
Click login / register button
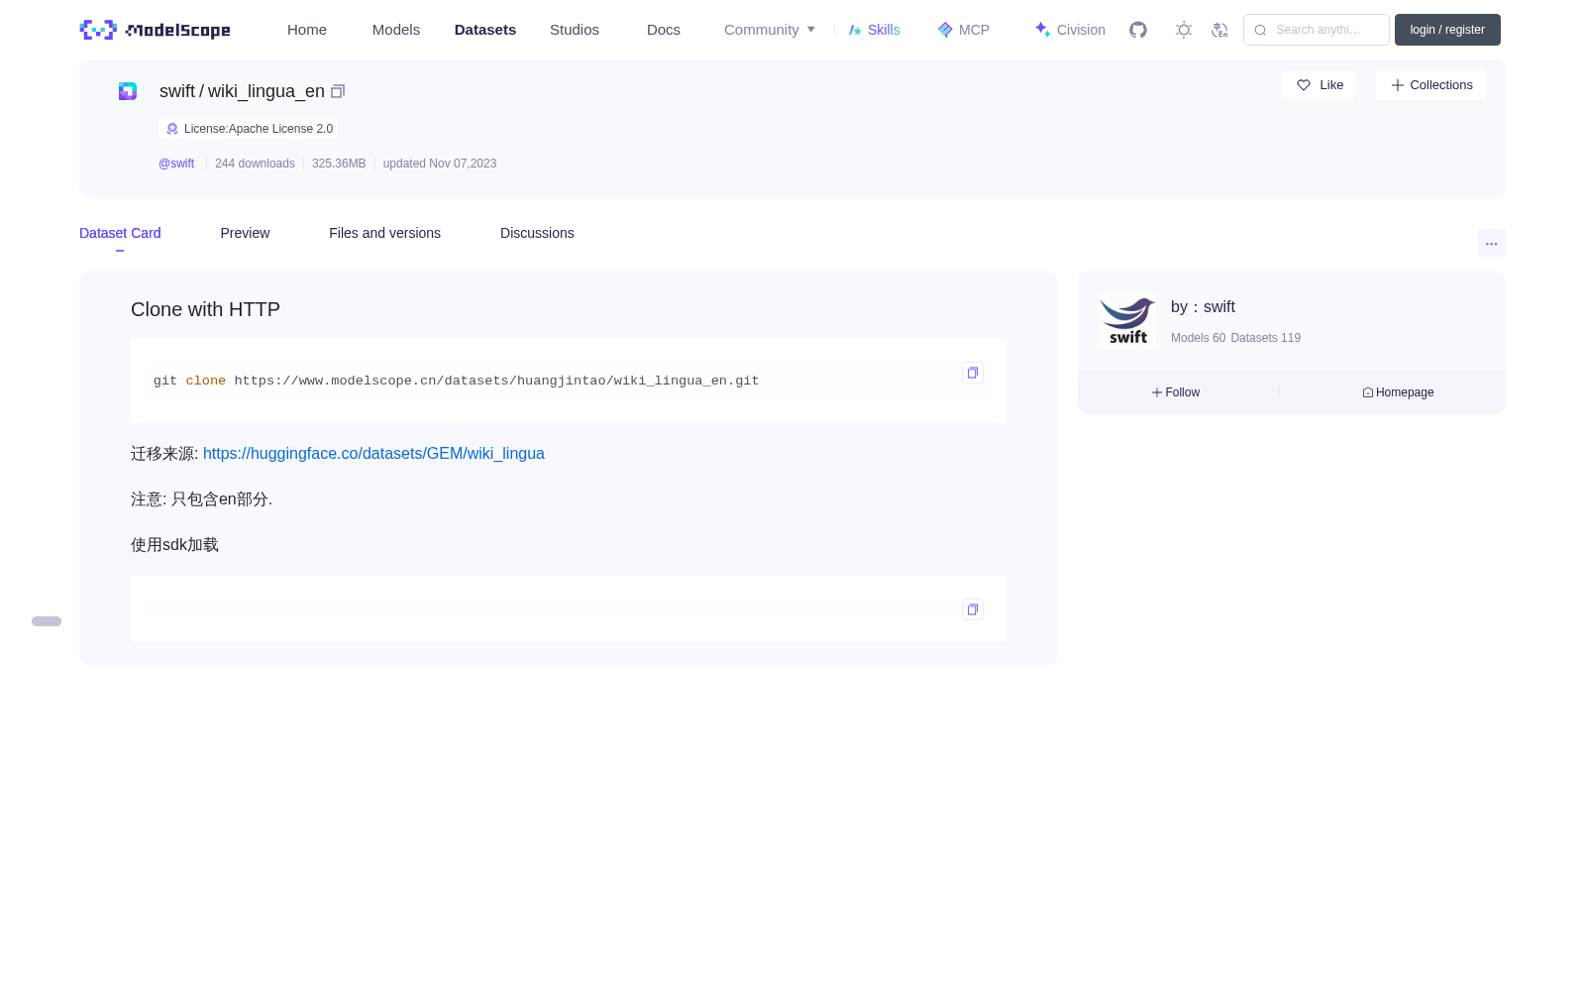coord(1447,30)
